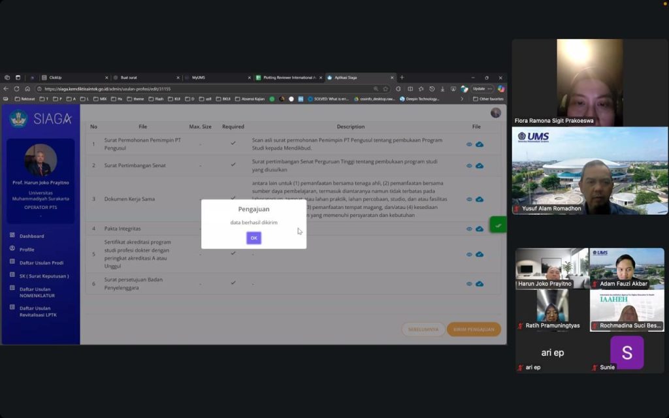Upload the Sertifikat akreditasi file via cloud icon
669x418 pixels.
tap(480, 254)
